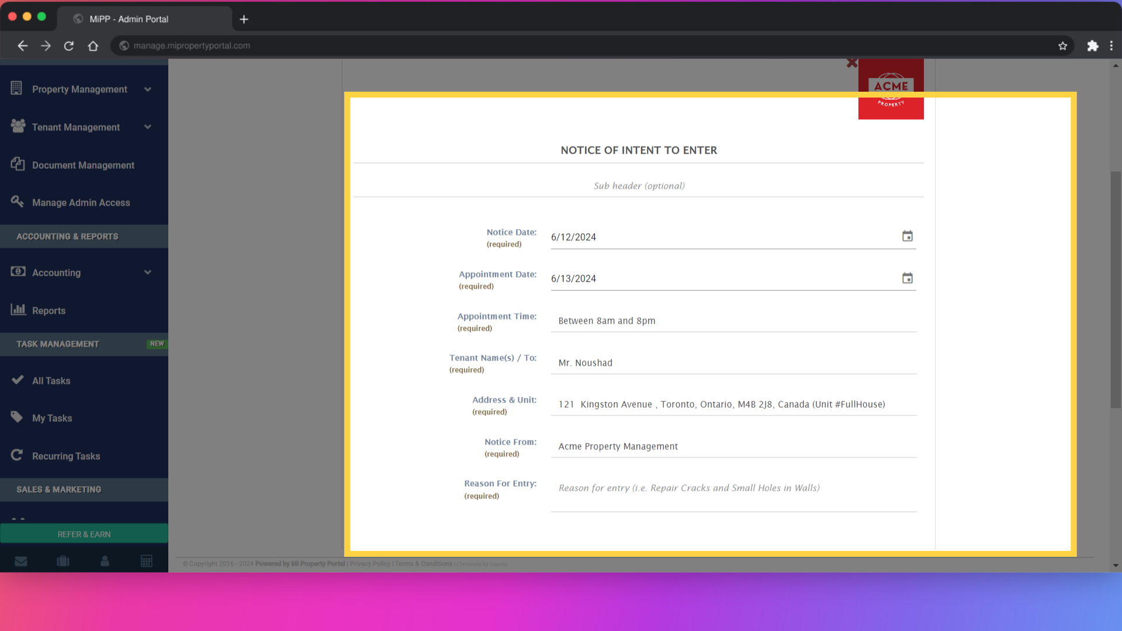The image size is (1122, 631).
Task: Click the Tenant Management people icon
Action: pos(17,126)
